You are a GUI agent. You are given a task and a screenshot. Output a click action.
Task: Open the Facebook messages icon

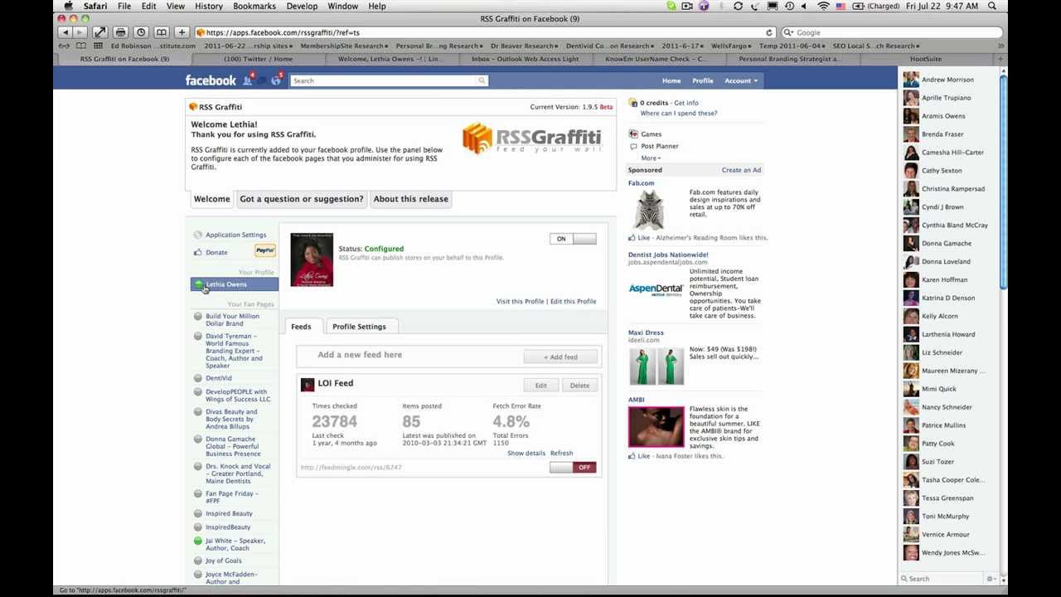pos(261,80)
